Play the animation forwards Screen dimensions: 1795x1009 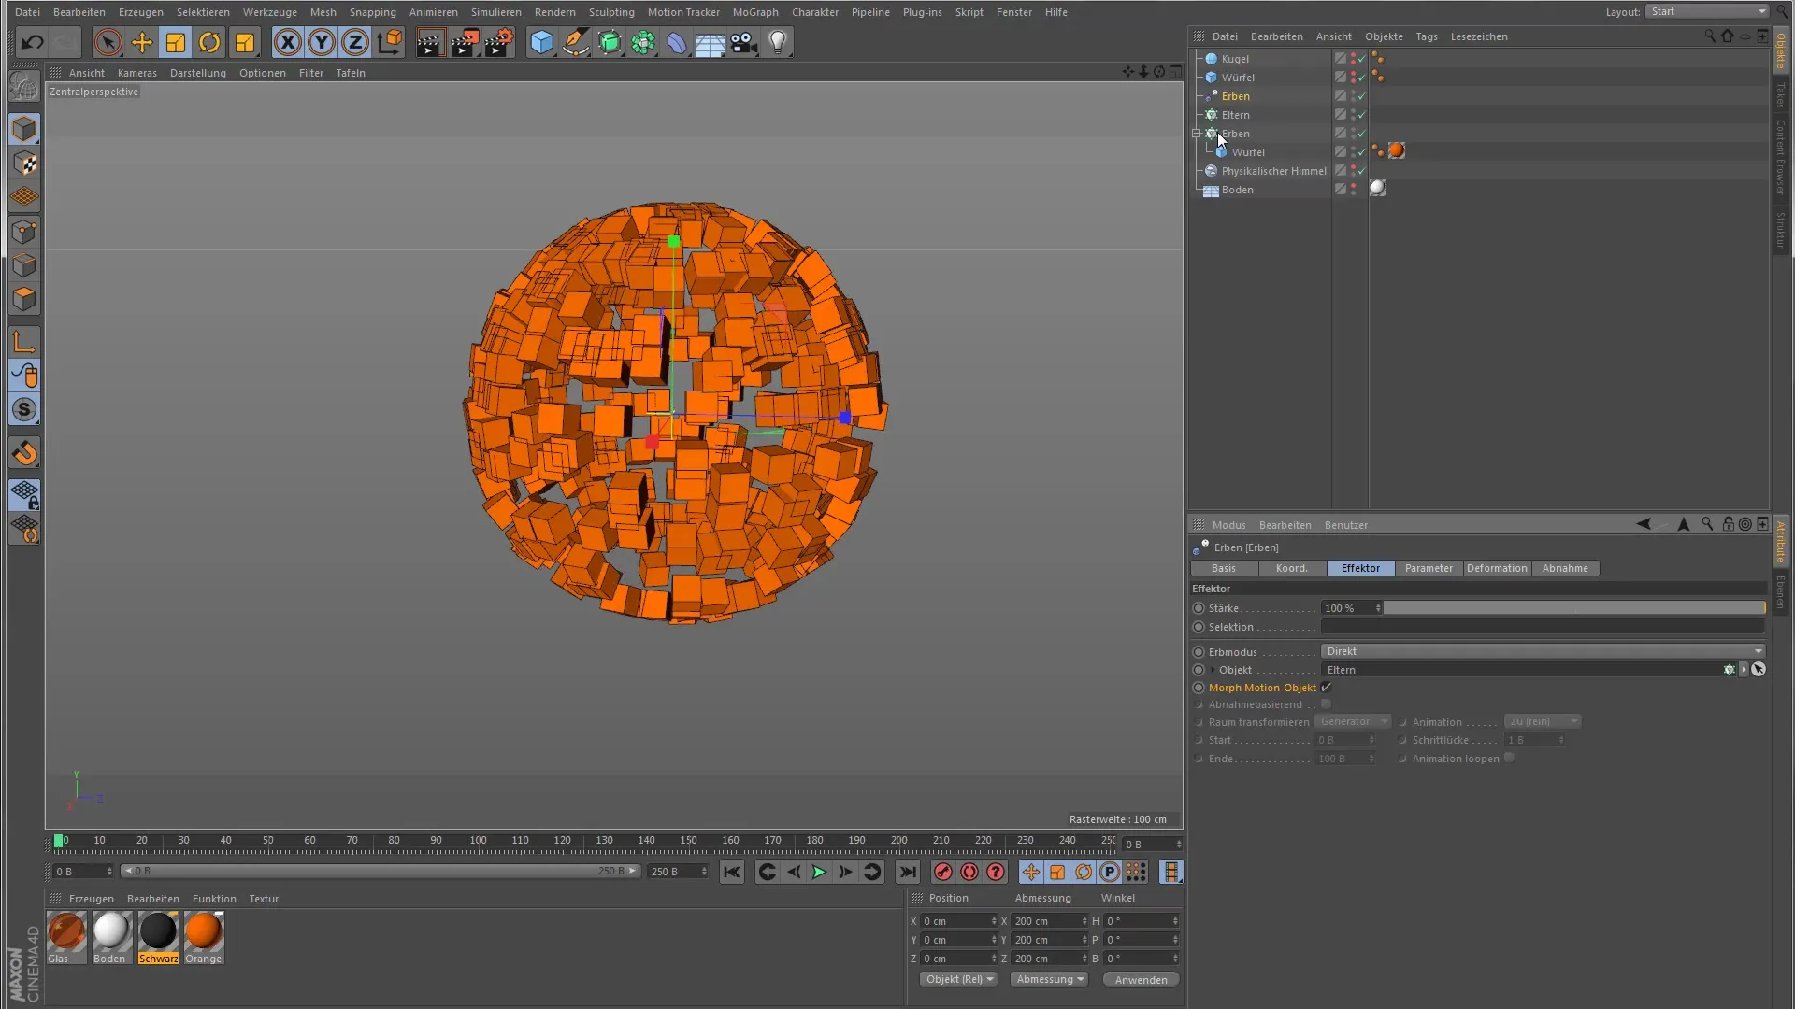tap(819, 872)
